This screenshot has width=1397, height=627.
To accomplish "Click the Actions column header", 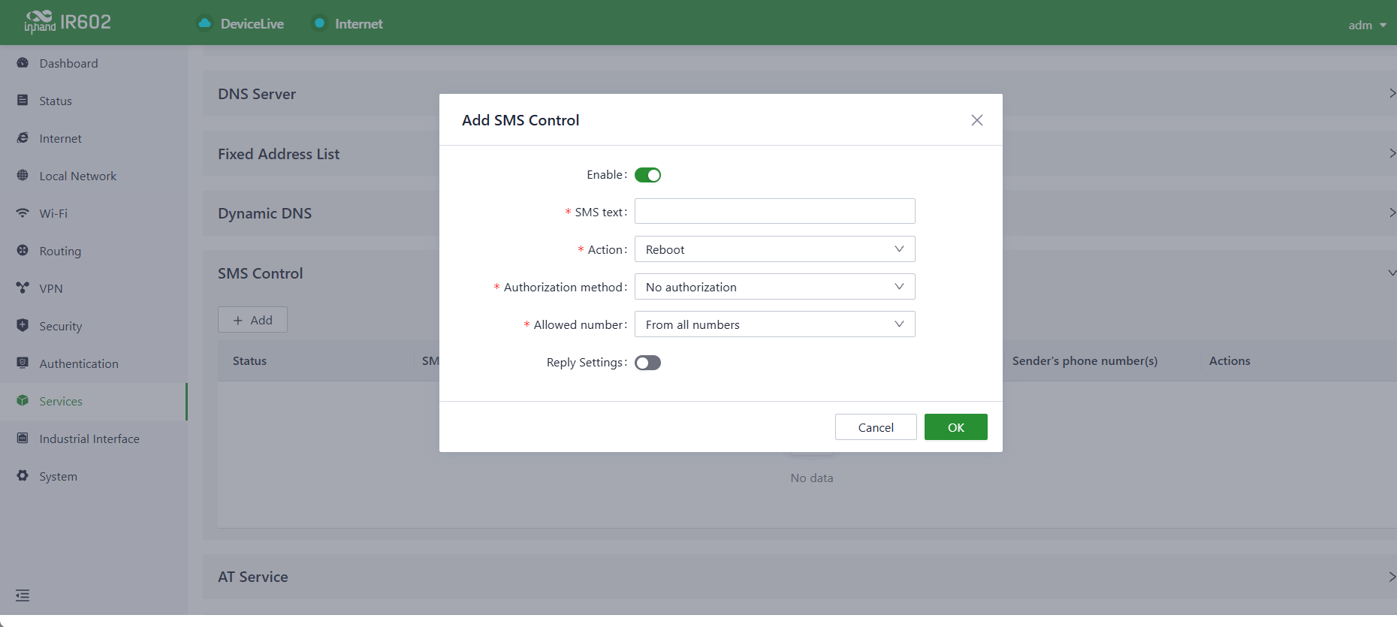I will pos(1230,361).
